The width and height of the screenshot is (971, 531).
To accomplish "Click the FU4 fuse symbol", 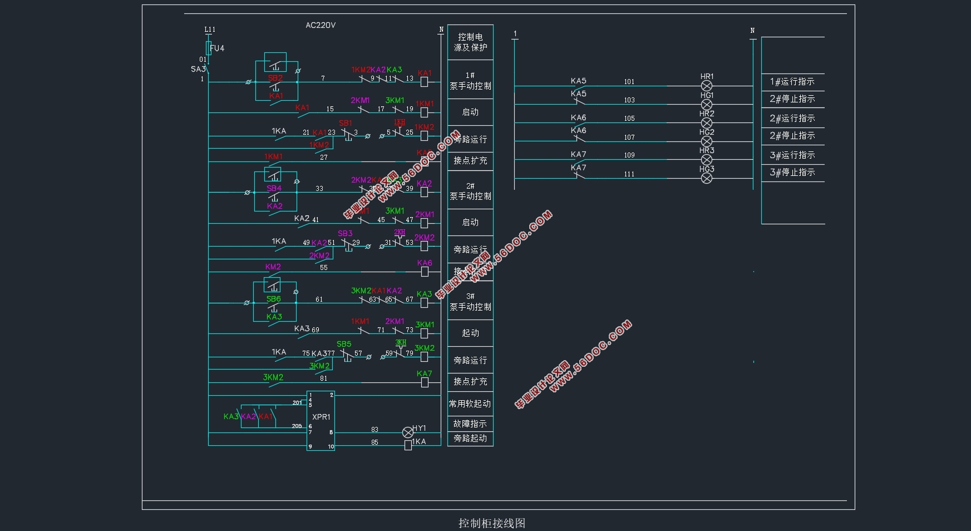I will point(209,48).
